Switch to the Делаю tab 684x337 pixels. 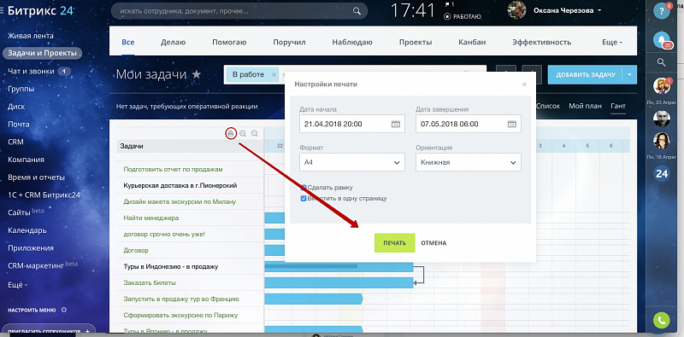[x=174, y=43]
